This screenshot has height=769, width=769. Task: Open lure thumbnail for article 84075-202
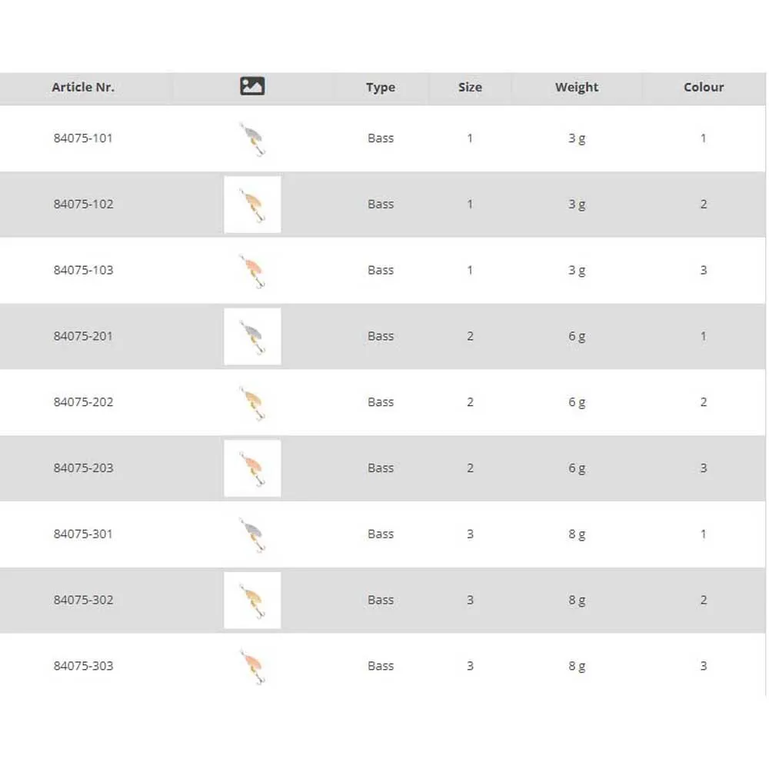[252, 403]
